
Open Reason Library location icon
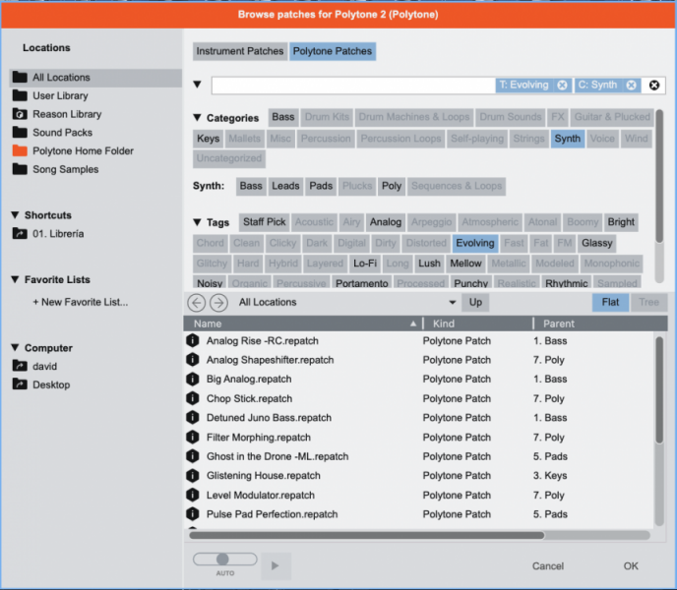coord(20,114)
